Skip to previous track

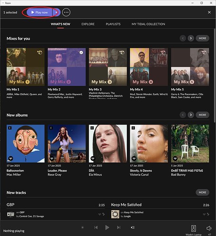(x=96, y=228)
